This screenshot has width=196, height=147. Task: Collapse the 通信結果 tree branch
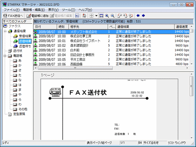pos(5,31)
